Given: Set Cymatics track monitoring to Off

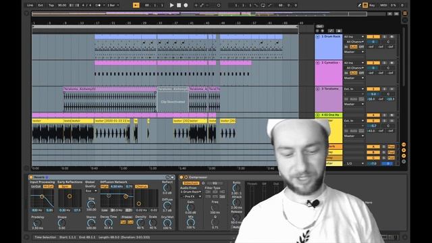Looking at the screenshot, I should click(361, 73).
